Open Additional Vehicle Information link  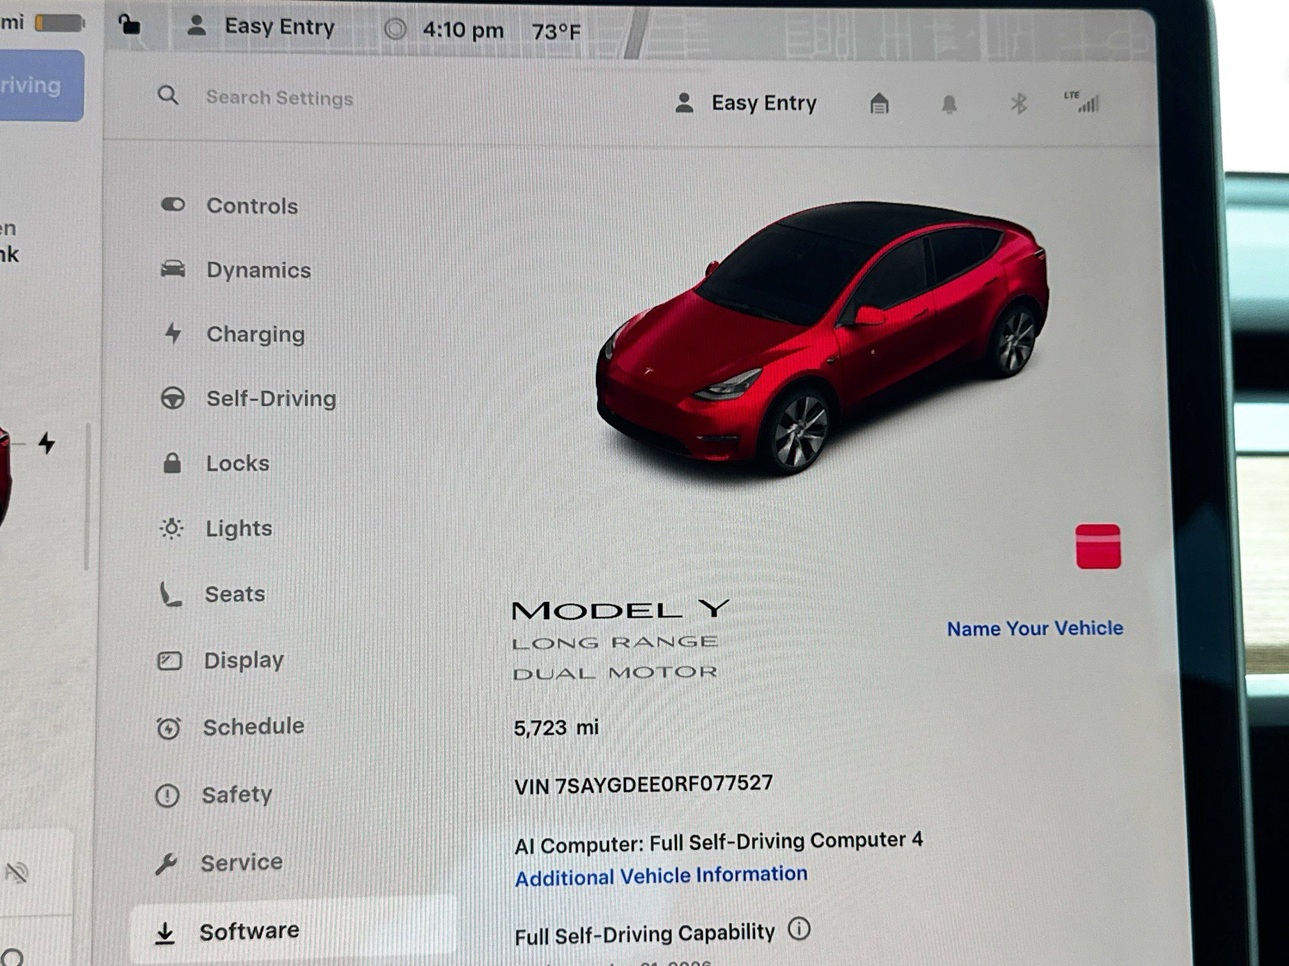661,877
